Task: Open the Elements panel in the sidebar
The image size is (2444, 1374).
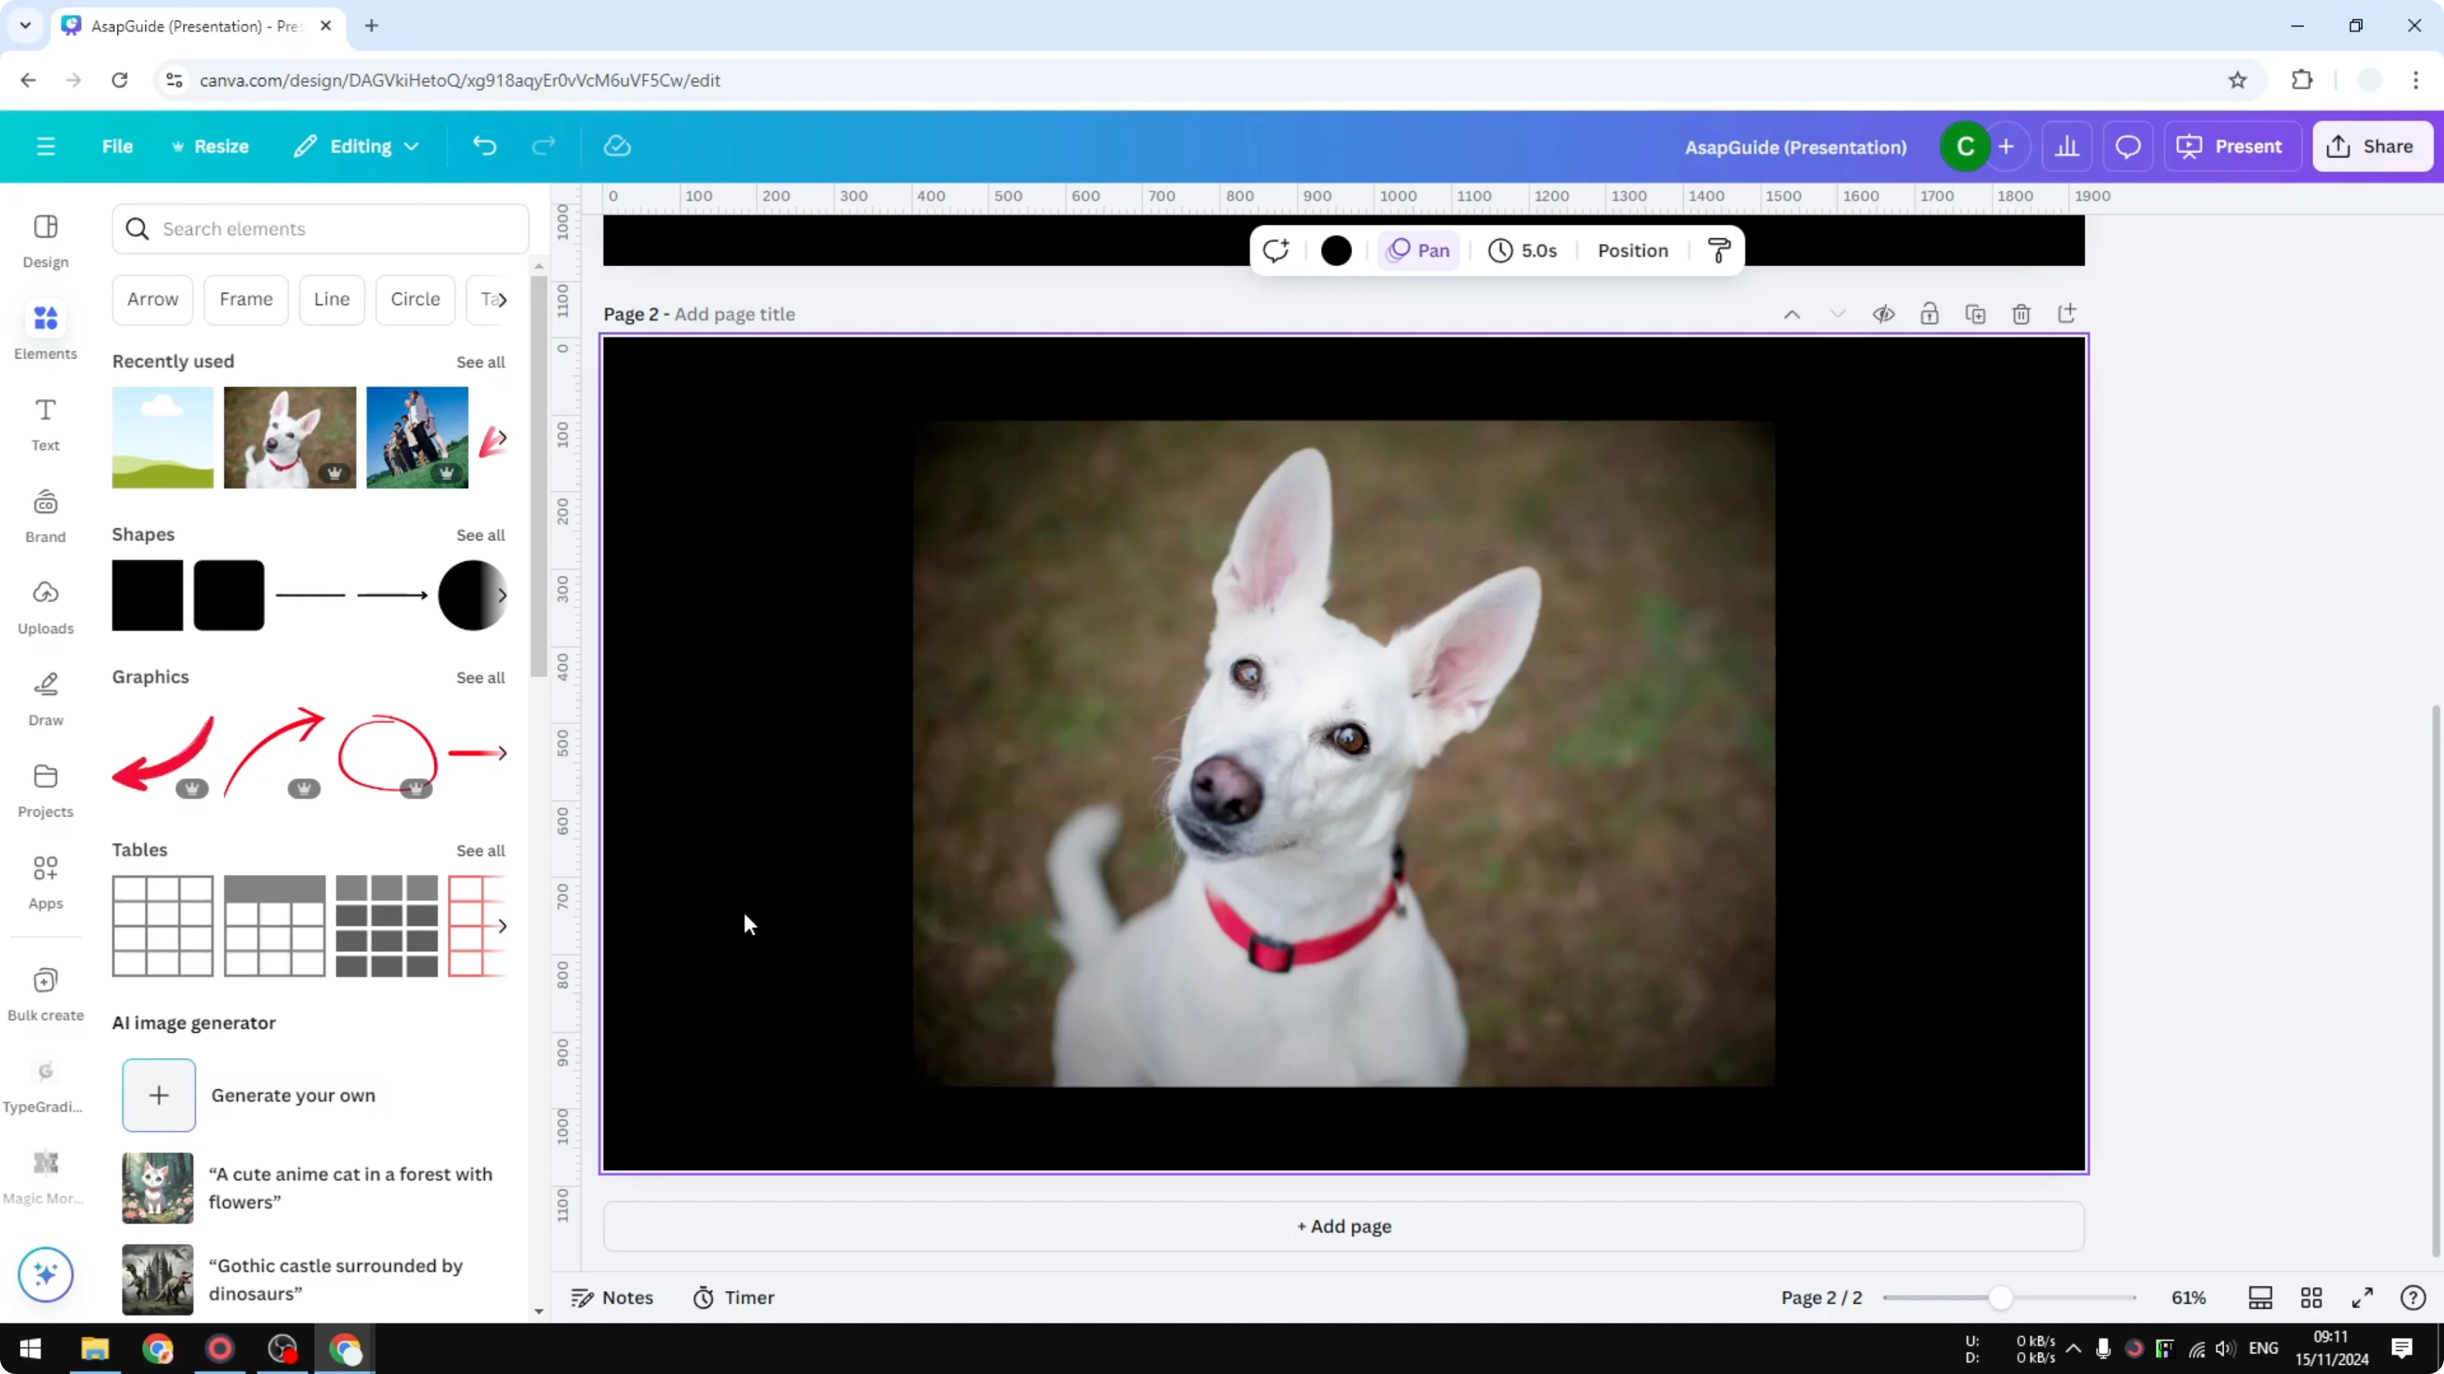Action: (x=44, y=330)
